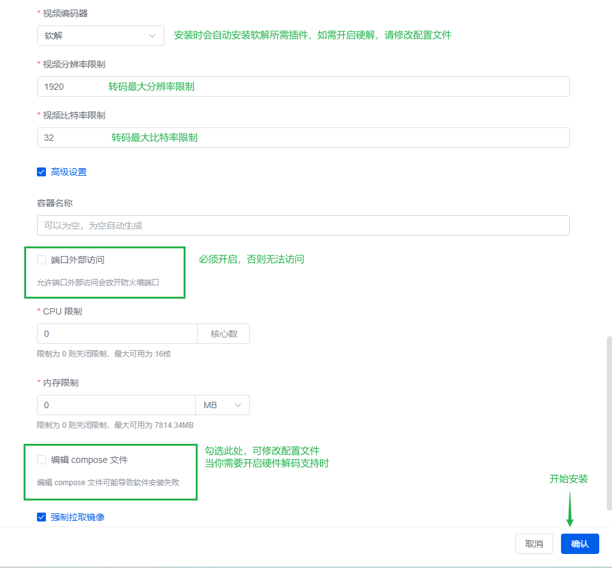612x568 pixels.
Task: Click the 端口外部访问 label text
Action: tap(78, 260)
